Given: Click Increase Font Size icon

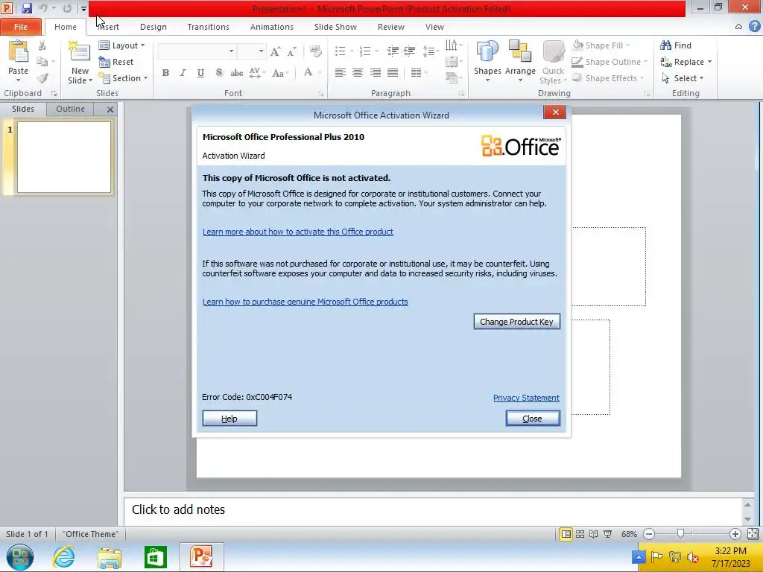Looking at the screenshot, I should tap(275, 51).
